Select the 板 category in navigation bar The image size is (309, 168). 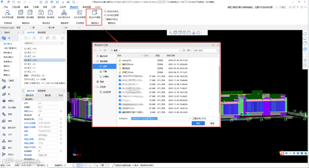click(x=8, y=94)
